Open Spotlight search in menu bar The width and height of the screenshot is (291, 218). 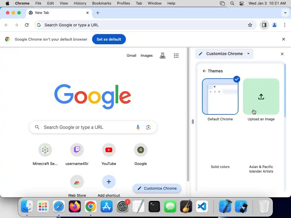[232, 3]
